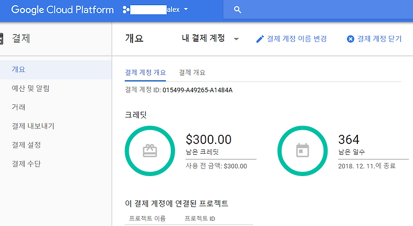
Task: Click the pencil rename icon
Action: pos(260,39)
